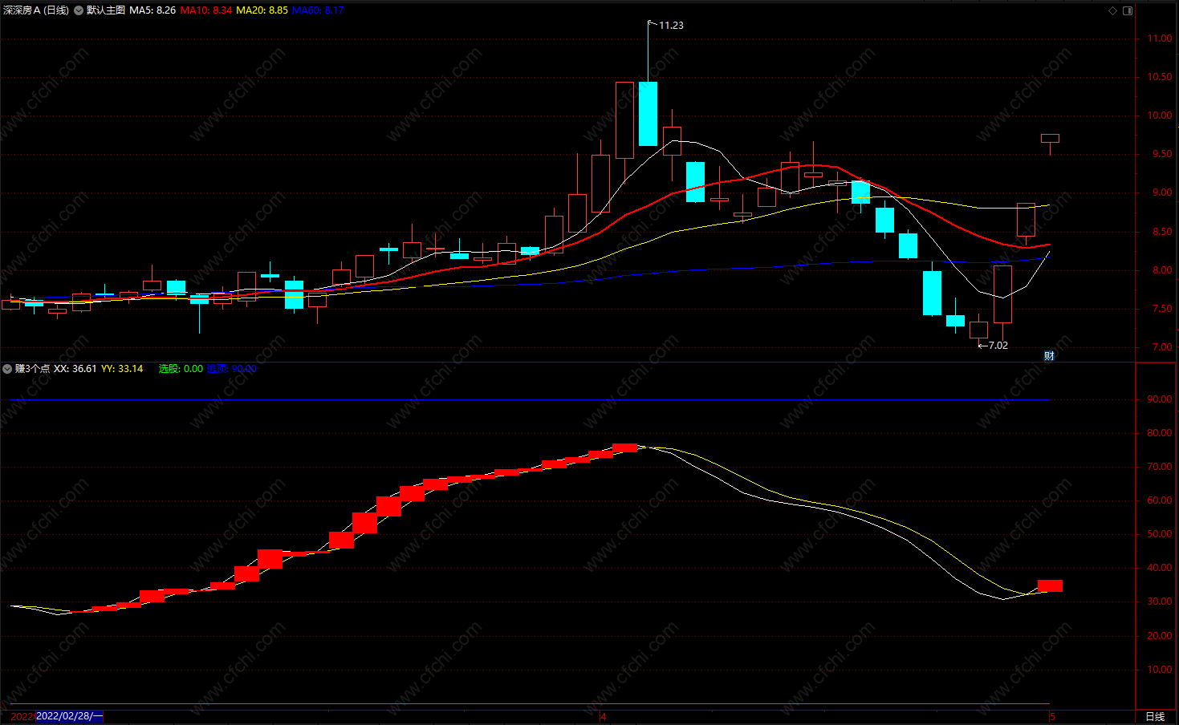Click the 11.00 price axis label

click(1159, 38)
